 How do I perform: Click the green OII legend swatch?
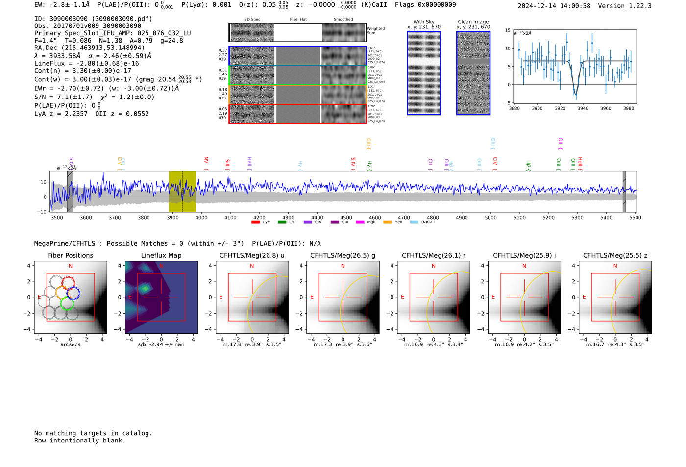(x=282, y=222)
